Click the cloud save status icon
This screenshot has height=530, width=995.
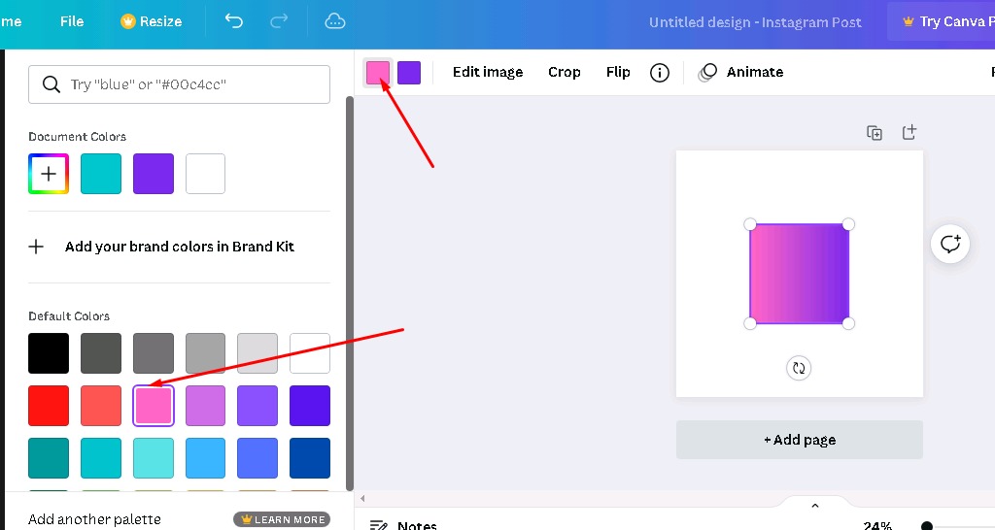point(335,21)
